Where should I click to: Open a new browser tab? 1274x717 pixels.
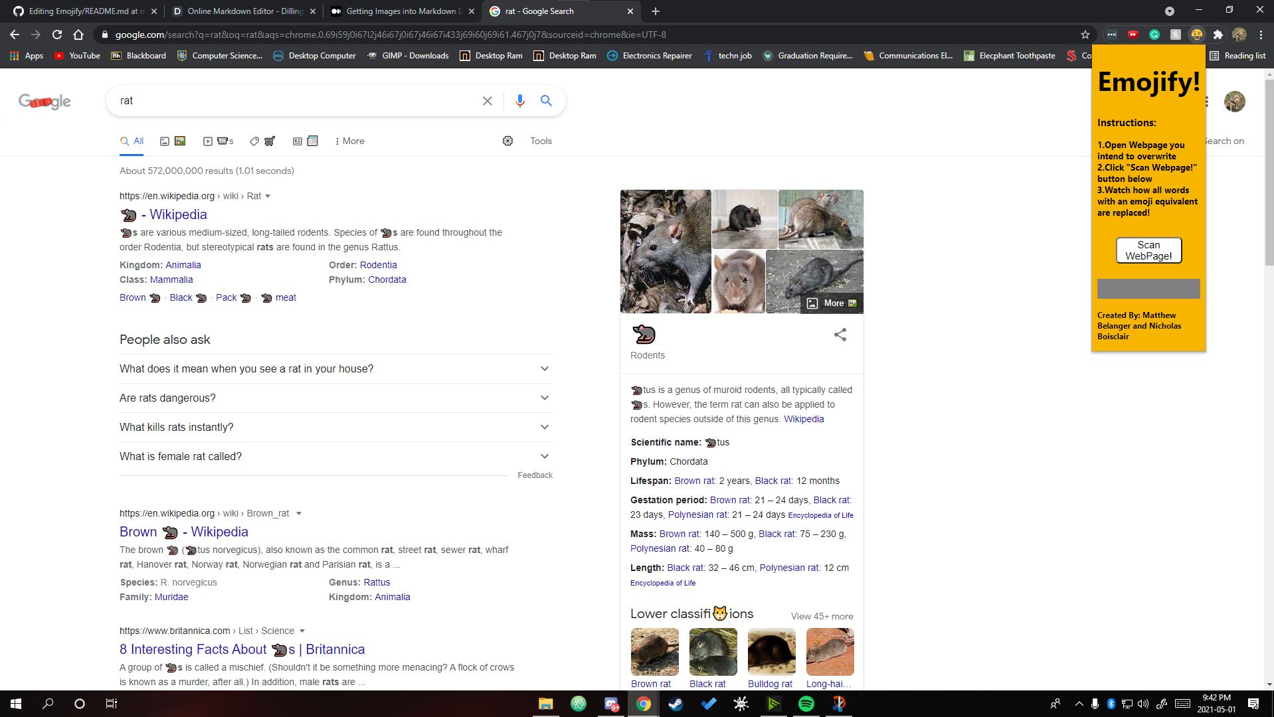(656, 11)
